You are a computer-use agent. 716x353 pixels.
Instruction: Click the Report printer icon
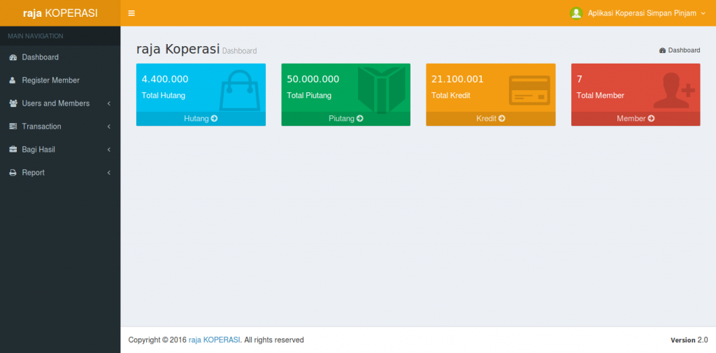13,173
